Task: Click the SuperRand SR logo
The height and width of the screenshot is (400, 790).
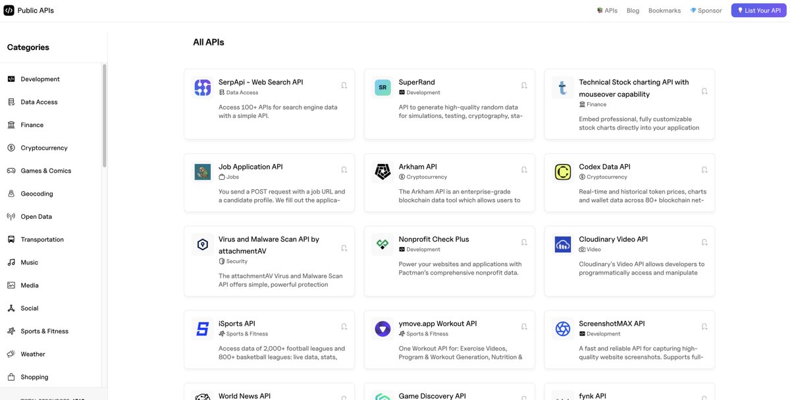Action: [x=382, y=87]
